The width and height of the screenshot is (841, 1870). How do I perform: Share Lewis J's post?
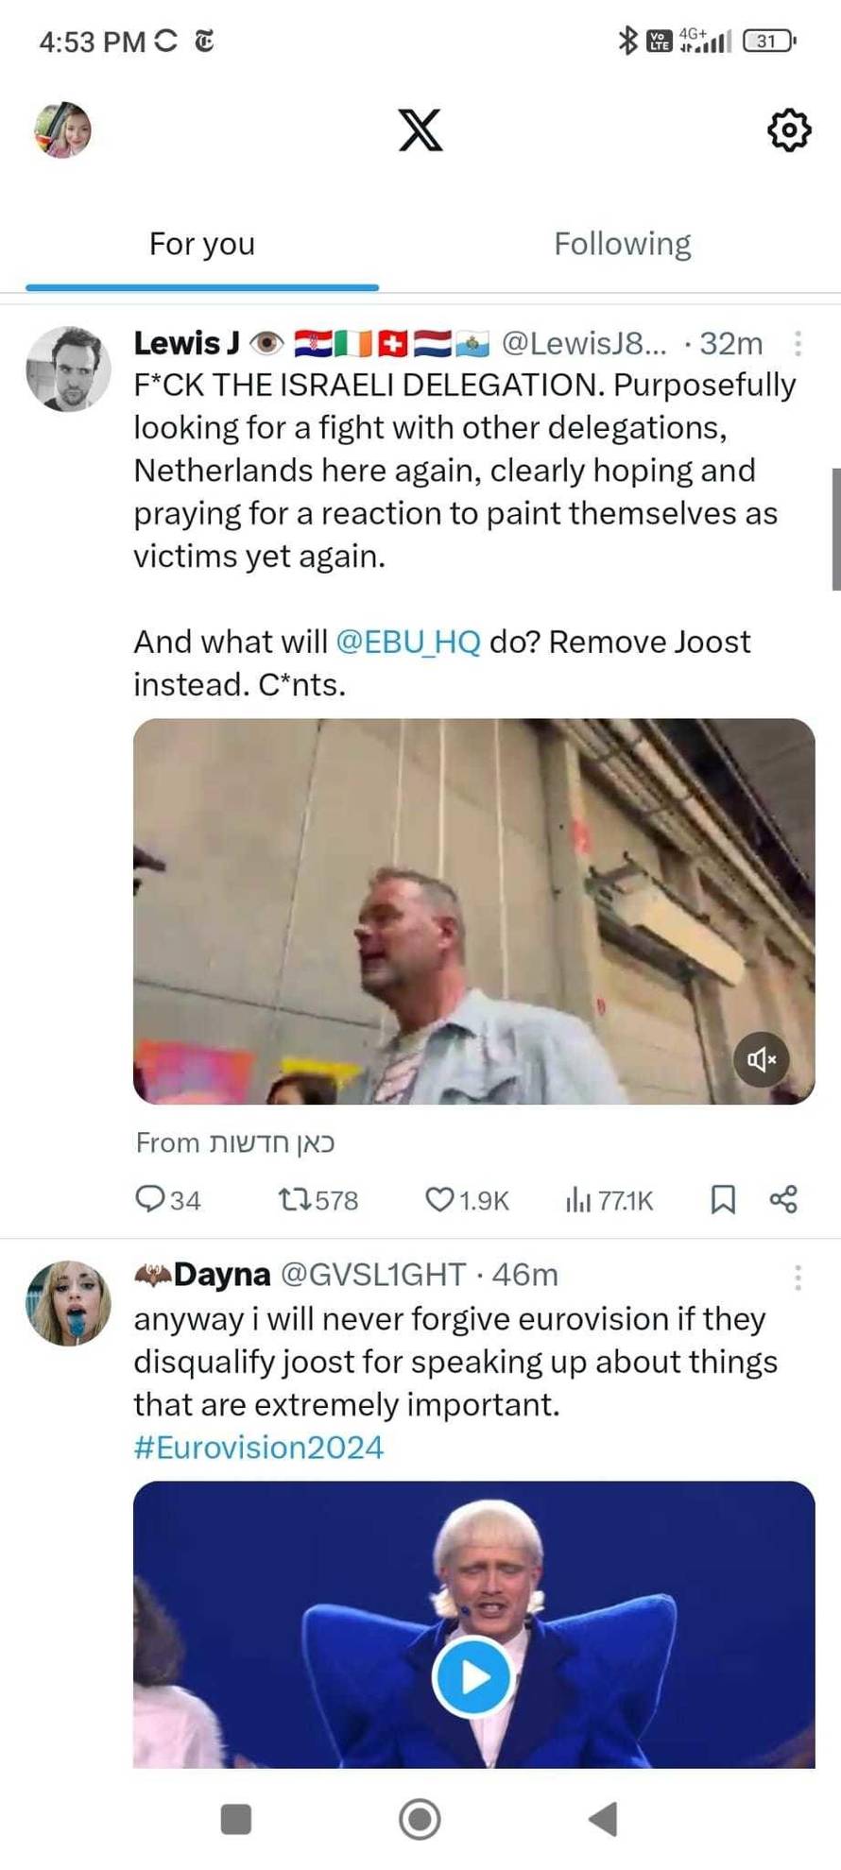(x=783, y=1199)
